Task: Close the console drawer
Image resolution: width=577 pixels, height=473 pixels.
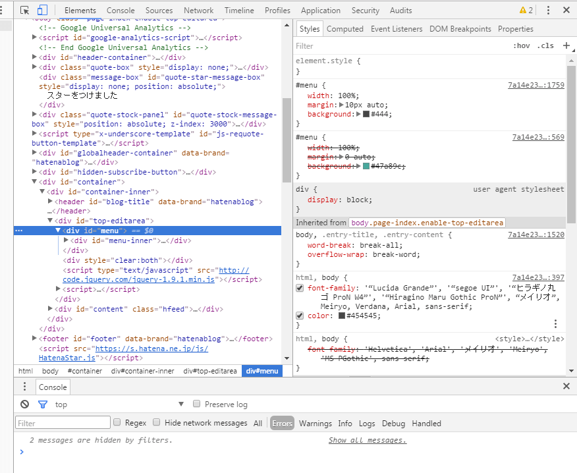Action: [566, 386]
